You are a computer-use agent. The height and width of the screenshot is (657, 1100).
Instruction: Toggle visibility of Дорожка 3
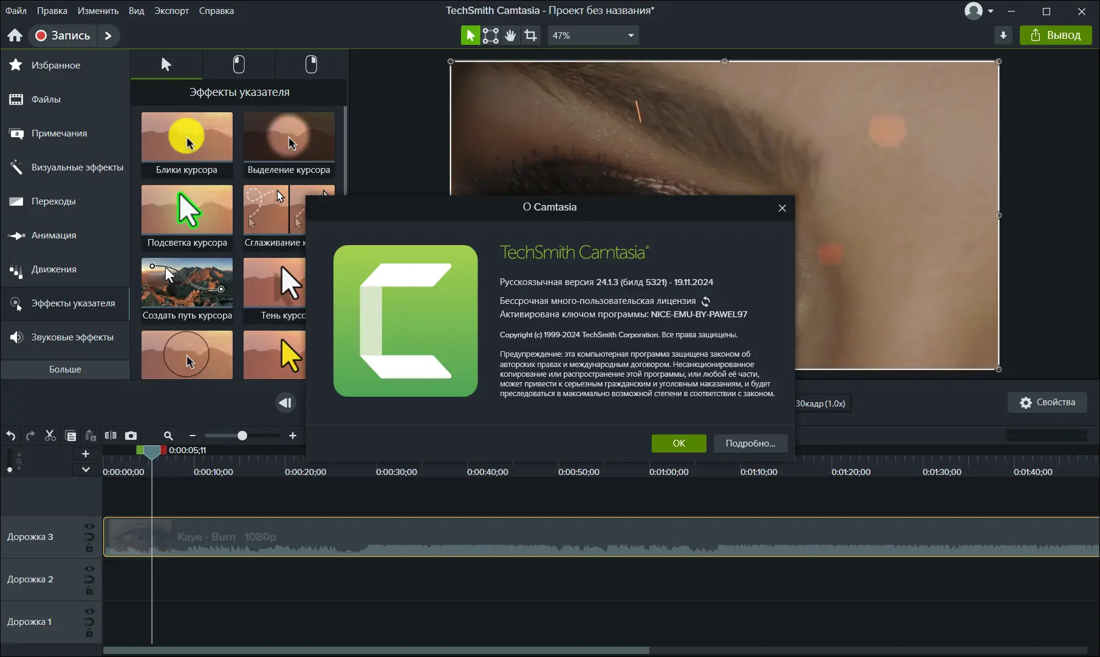pyautogui.click(x=89, y=527)
